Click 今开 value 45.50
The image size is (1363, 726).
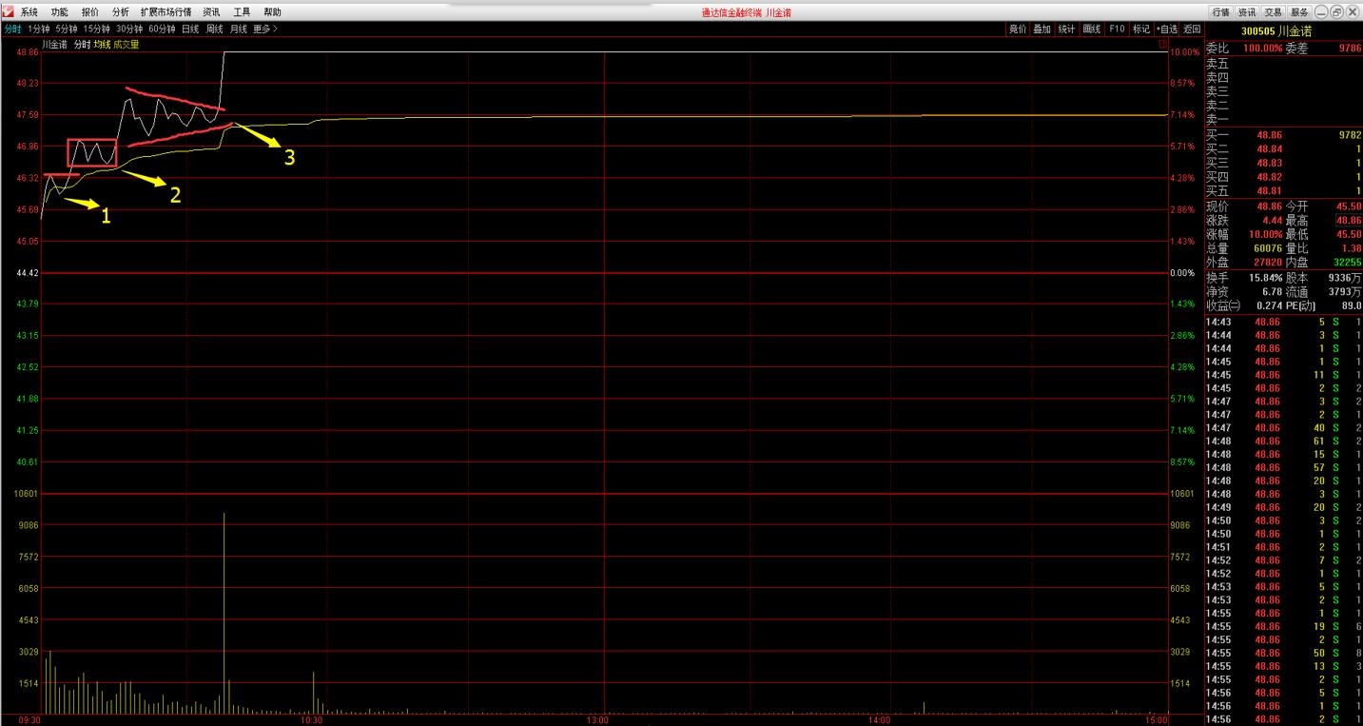point(1349,206)
